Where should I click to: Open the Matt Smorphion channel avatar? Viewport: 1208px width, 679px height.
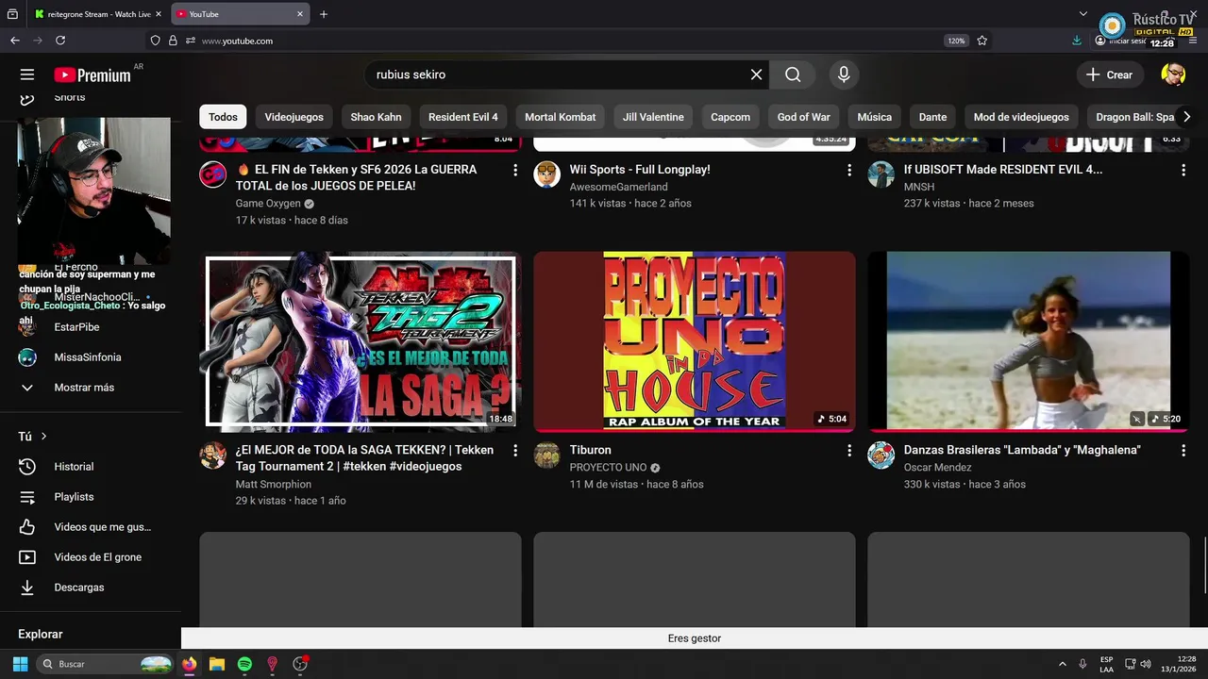point(212,455)
